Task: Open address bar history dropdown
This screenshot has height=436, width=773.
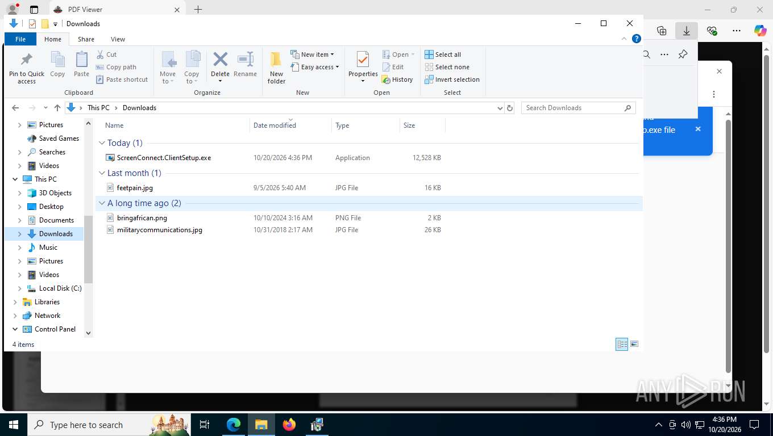Action: 500,108
